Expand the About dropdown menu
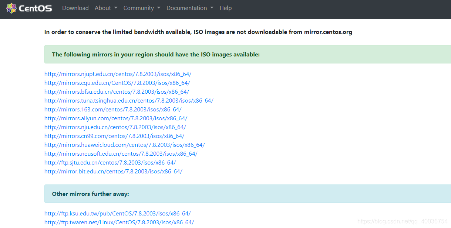The width and height of the screenshot is (451, 228). [106, 8]
